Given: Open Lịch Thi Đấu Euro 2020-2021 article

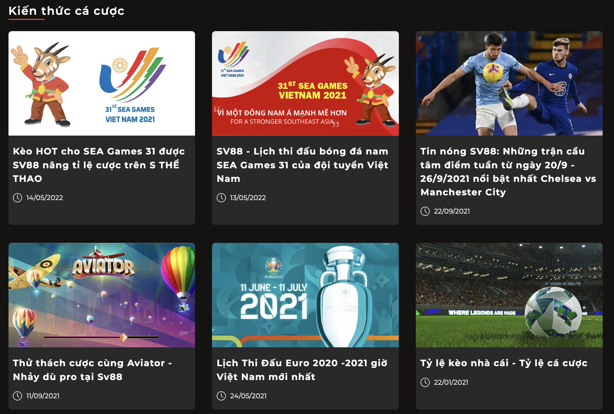Looking at the screenshot, I should click(302, 370).
